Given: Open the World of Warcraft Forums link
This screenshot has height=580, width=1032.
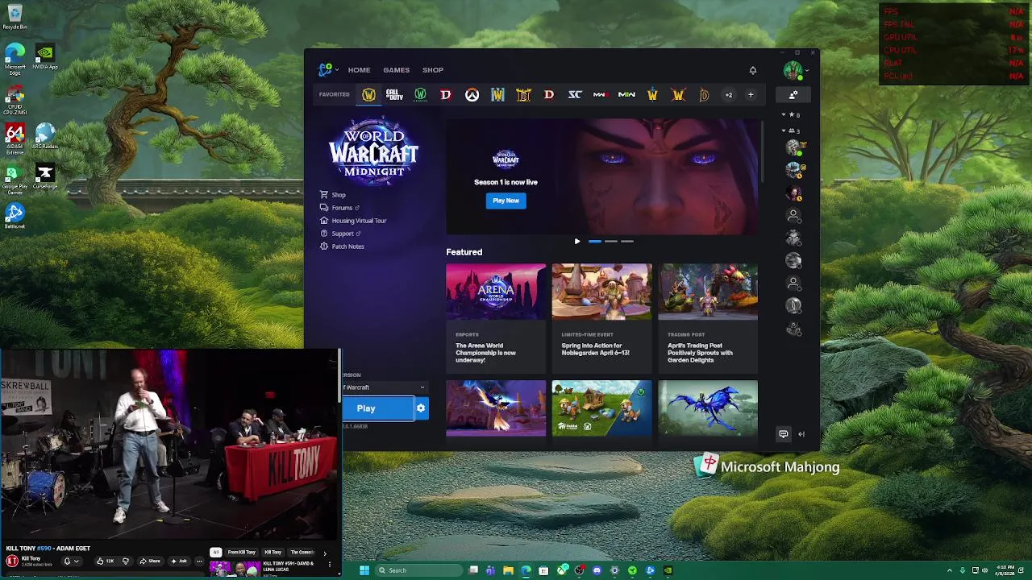Looking at the screenshot, I should pyautogui.click(x=339, y=208).
